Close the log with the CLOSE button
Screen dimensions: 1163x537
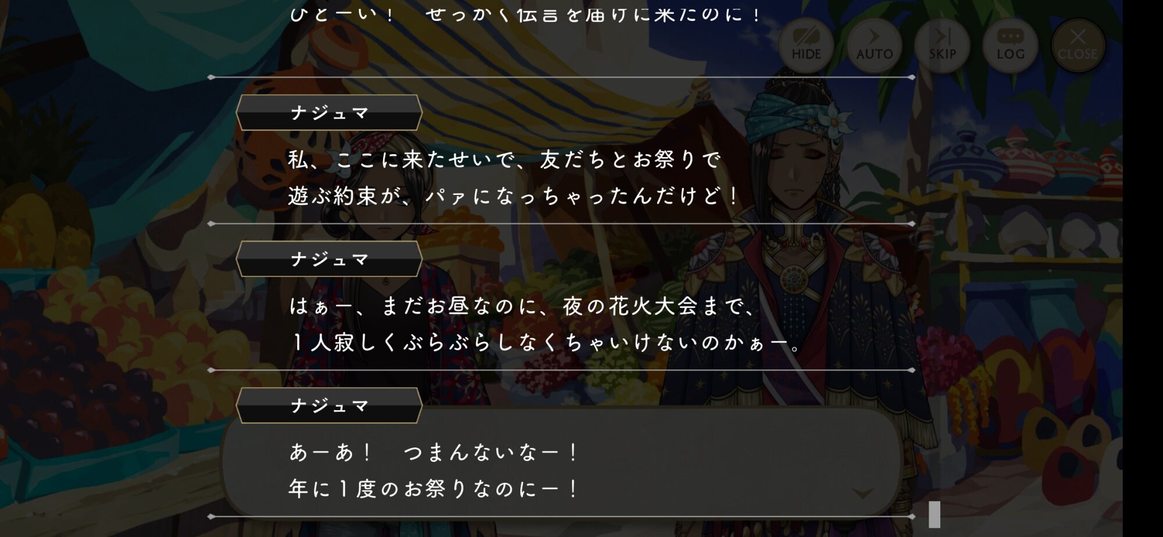pos(1078,45)
